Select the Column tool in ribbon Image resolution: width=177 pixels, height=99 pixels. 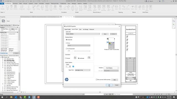[28, 7]
